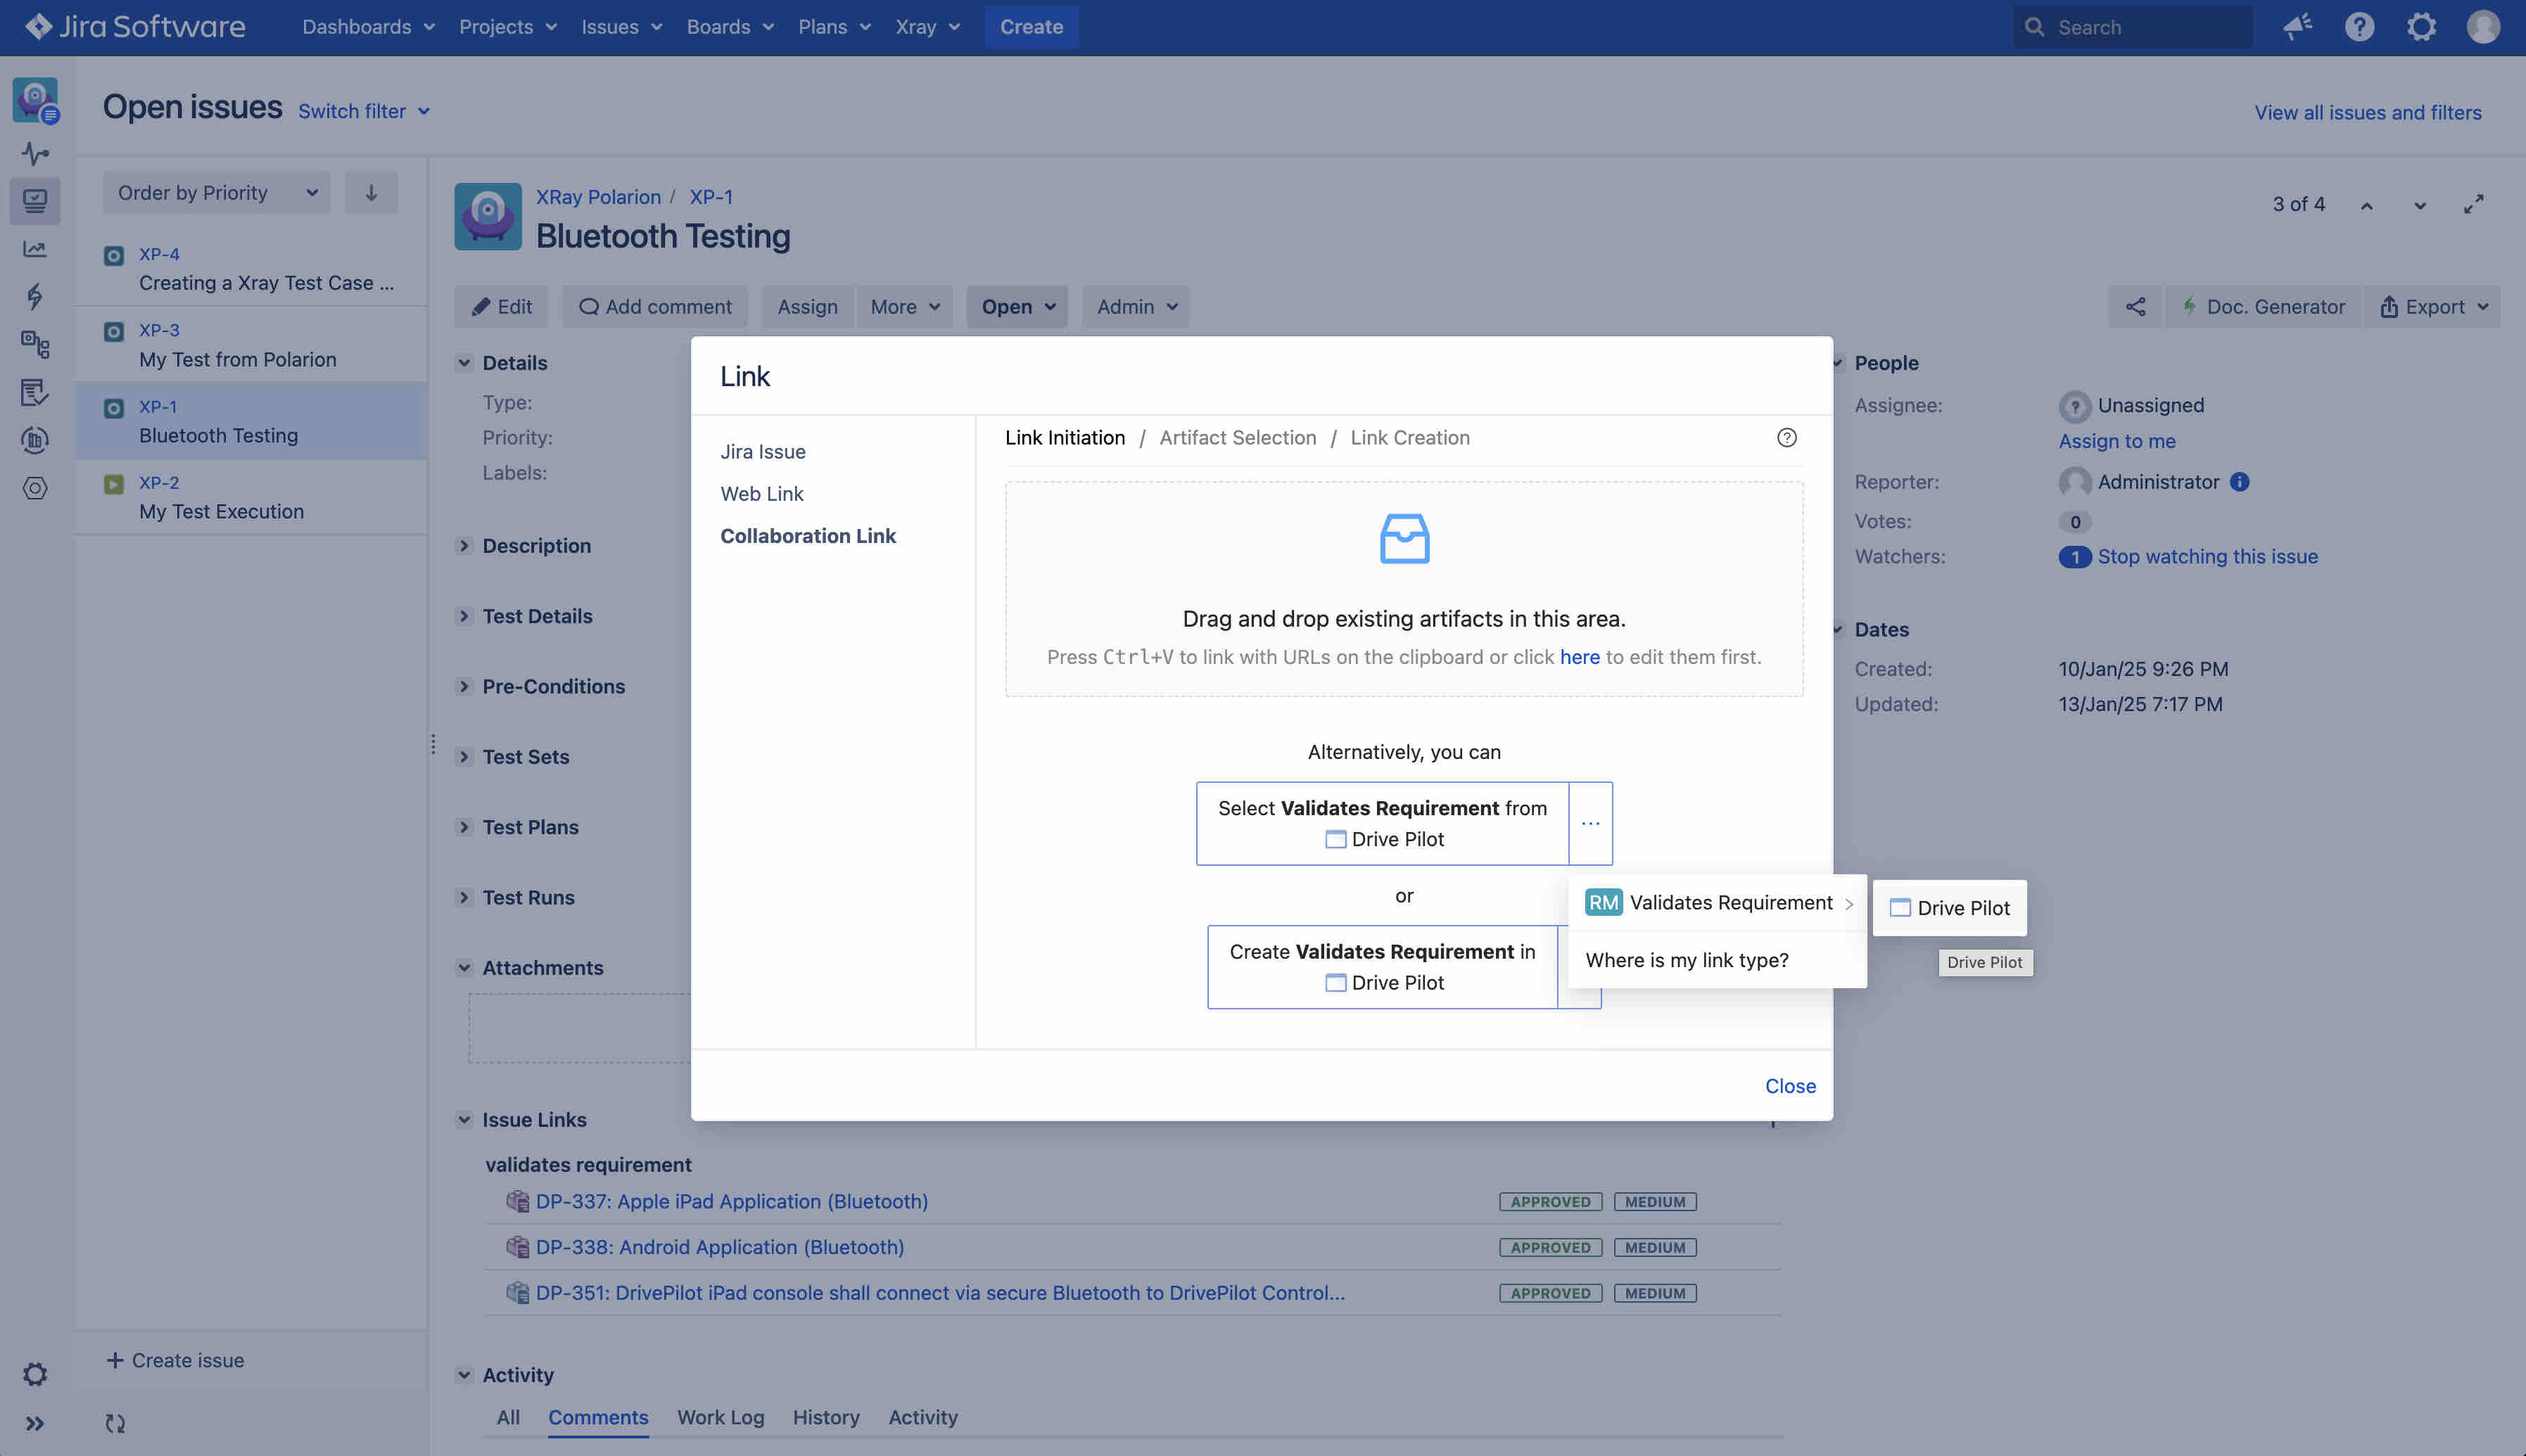2526x1456 pixels.
Task: Click the share icon next to Doc. Generator
Action: click(x=2135, y=307)
